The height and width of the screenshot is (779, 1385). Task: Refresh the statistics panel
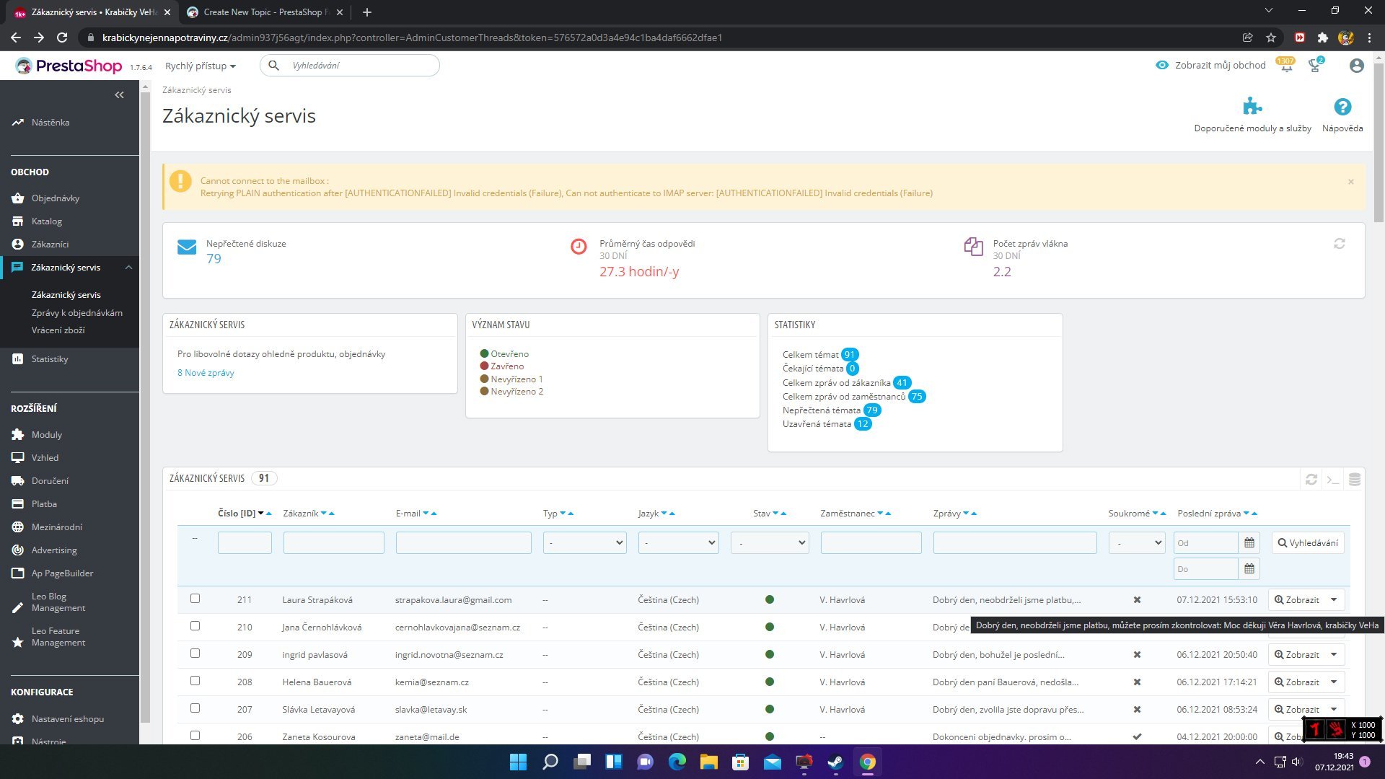pos(1339,244)
